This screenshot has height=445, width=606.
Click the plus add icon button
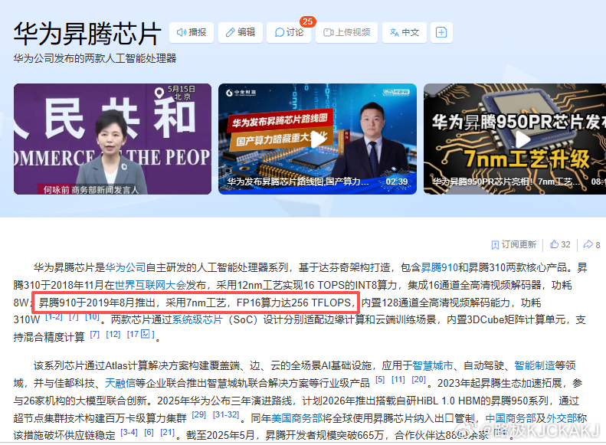coord(441,32)
